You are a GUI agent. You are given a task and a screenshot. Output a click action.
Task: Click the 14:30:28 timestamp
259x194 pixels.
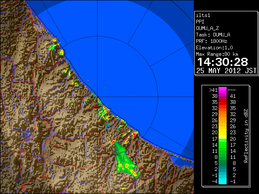[223, 62]
